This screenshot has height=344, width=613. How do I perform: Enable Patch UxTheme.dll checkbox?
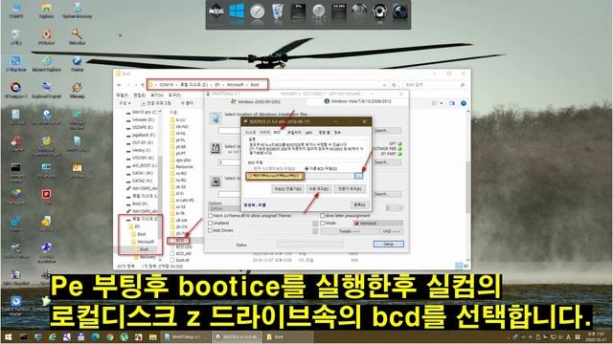(x=211, y=216)
